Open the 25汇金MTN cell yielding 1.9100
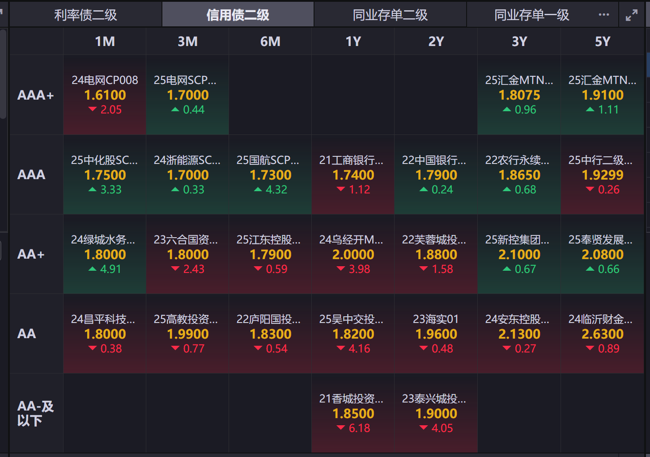The image size is (650, 457). pos(602,95)
